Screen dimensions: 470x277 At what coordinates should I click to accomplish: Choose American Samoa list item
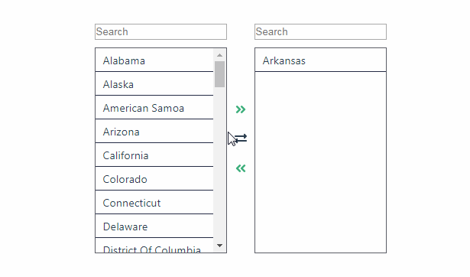pos(154,108)
